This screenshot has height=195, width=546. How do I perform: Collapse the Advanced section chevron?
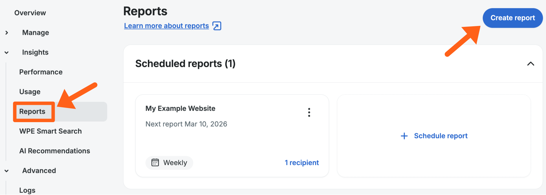pos(7,171)
